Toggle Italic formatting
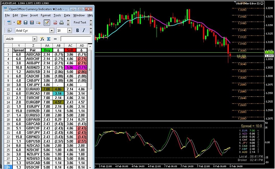 pyautogui.click(x=84, y=30)
